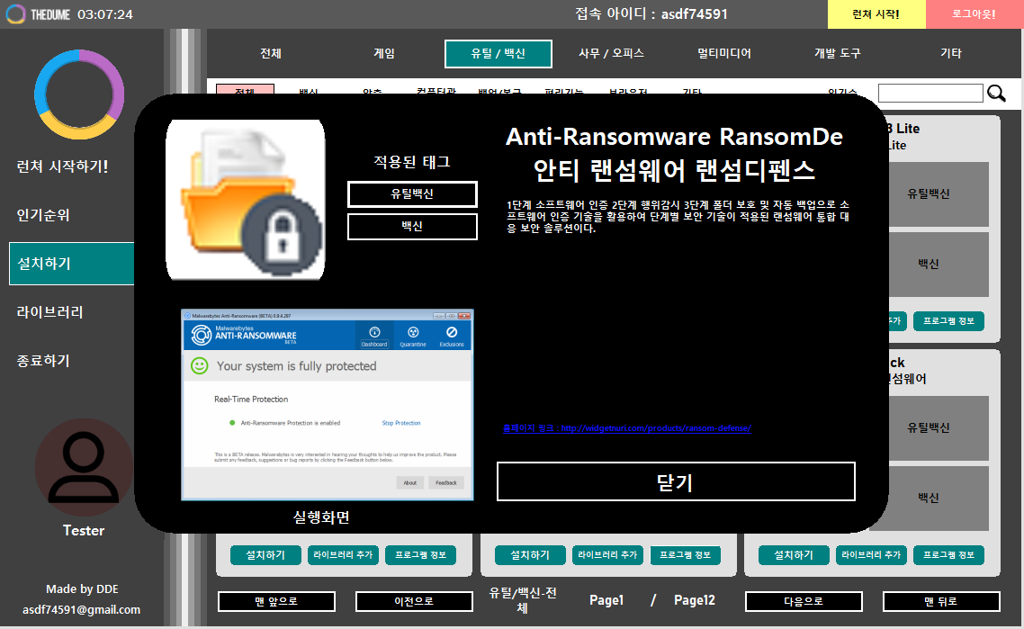1024x629 pixels.
Task: Click the Made by DDE text
Action: click(x=82, y=589)
